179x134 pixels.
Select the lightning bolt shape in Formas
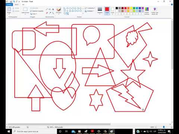[x=68, y=14]
